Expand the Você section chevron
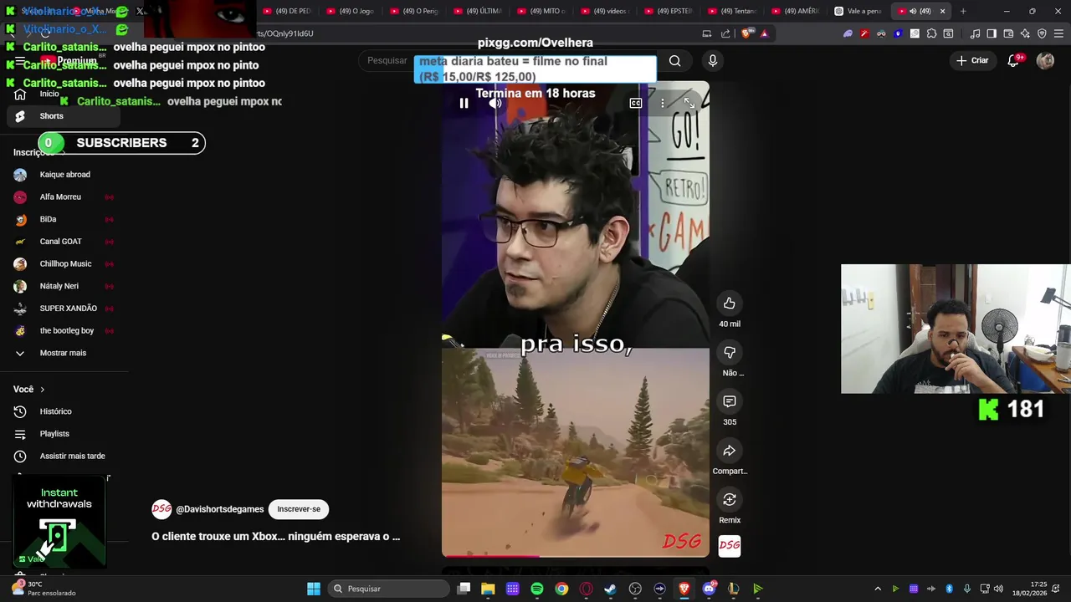Image resolution: width=1071 pixels, height=602 pixels. (x=42, y=390)
